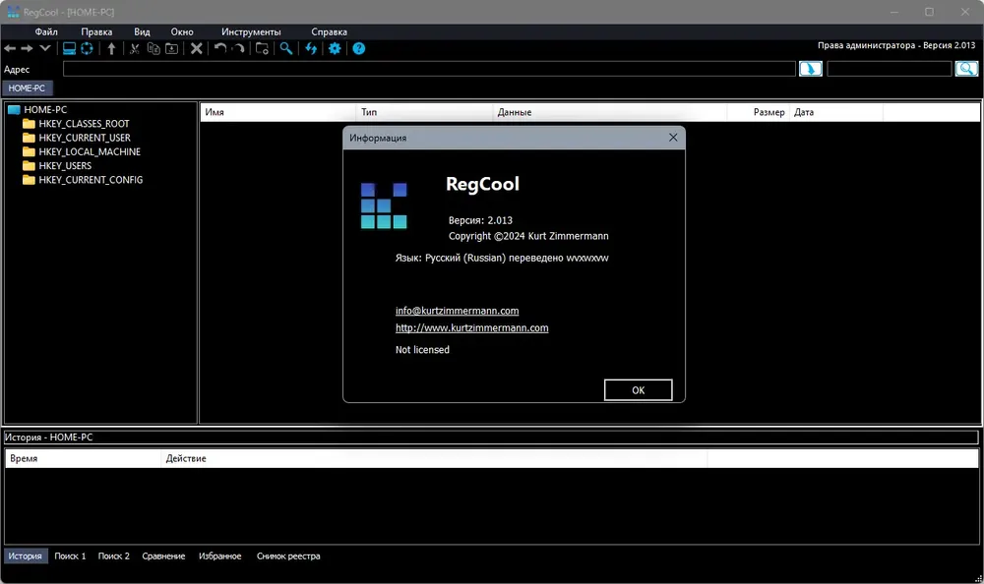Click the Cut scissors icon
The height and width of the screenshot is (584, 984).
pos(134,48)
